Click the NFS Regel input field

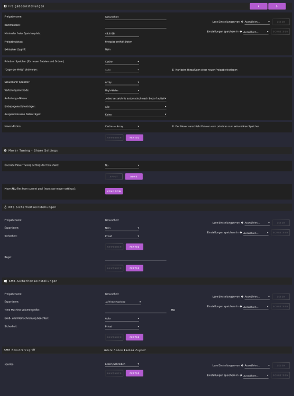[x=135, y=257]
